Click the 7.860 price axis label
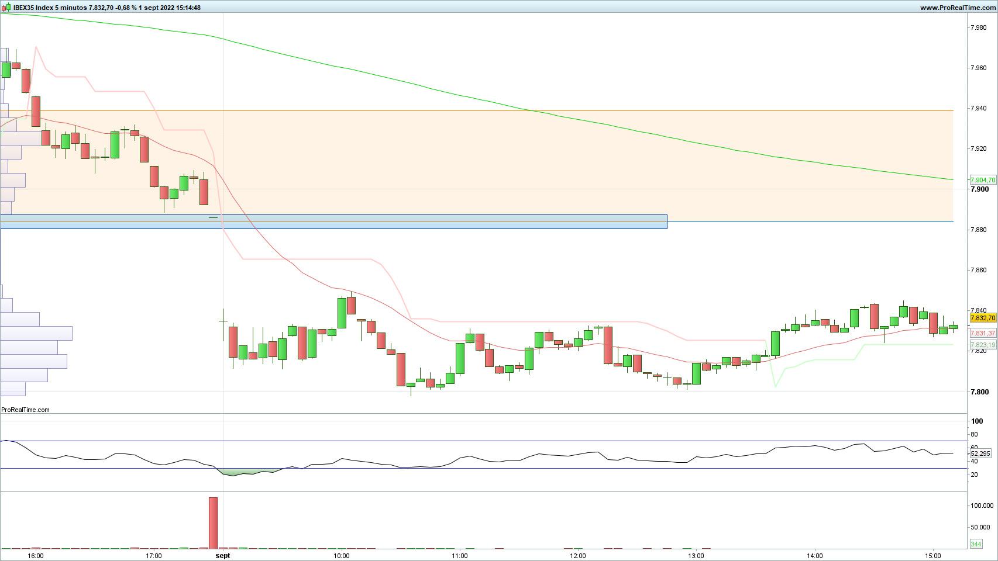The height and width of the screenshot is (561, 998). click(x=978, y=270)
